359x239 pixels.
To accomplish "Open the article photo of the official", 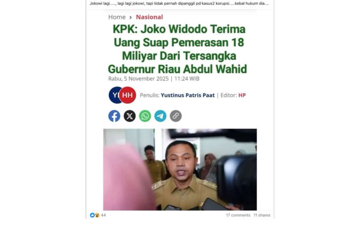I will 180,169.
